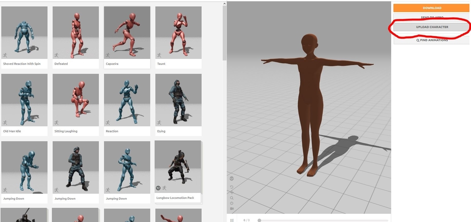Screen dimensions: 471x222
Task: Click the 'Defeated' label
Action: (61, 64)
